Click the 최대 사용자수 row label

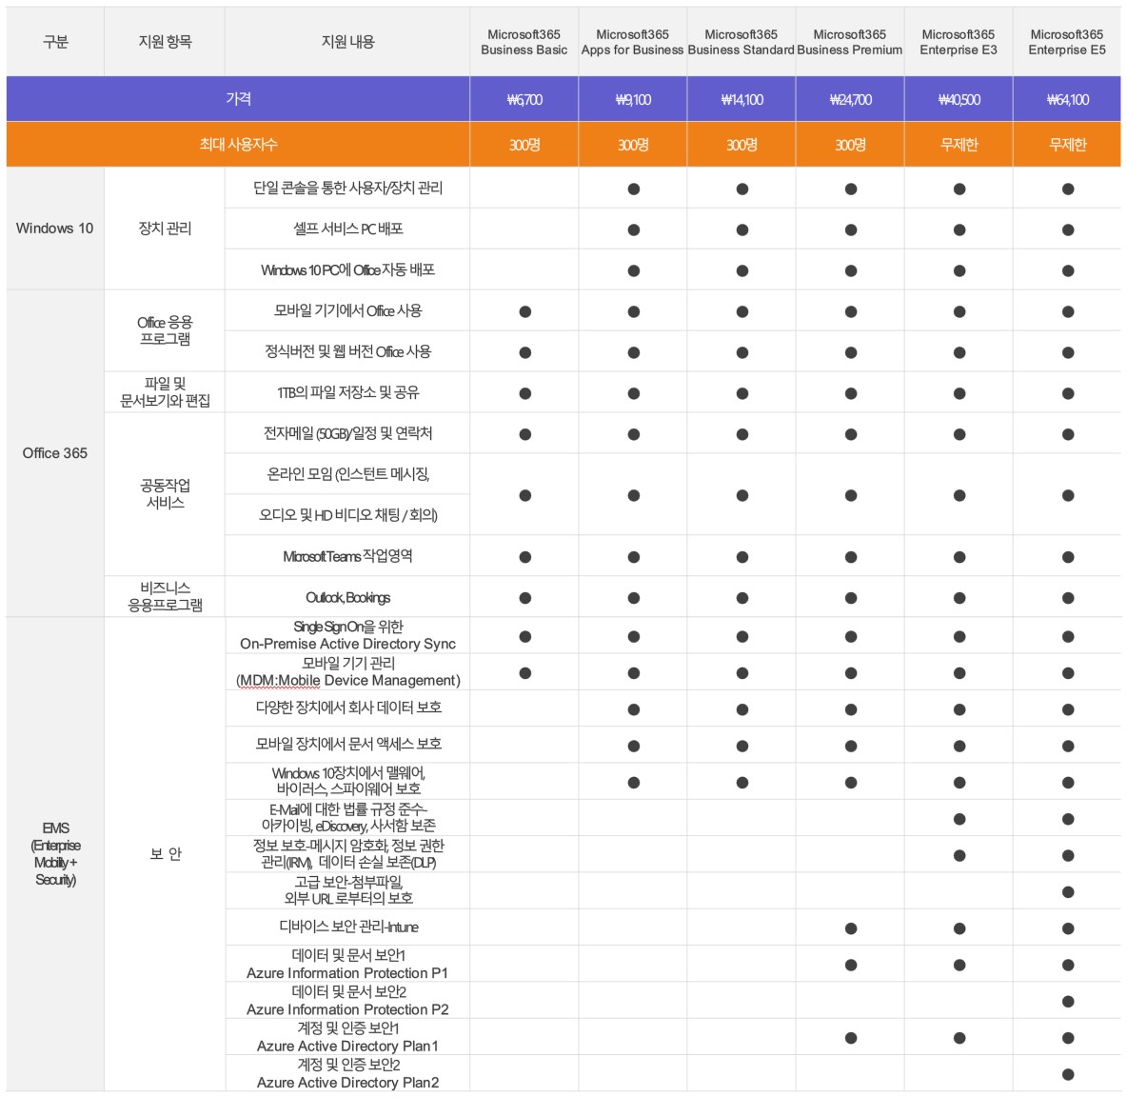(x=238, y=144)
